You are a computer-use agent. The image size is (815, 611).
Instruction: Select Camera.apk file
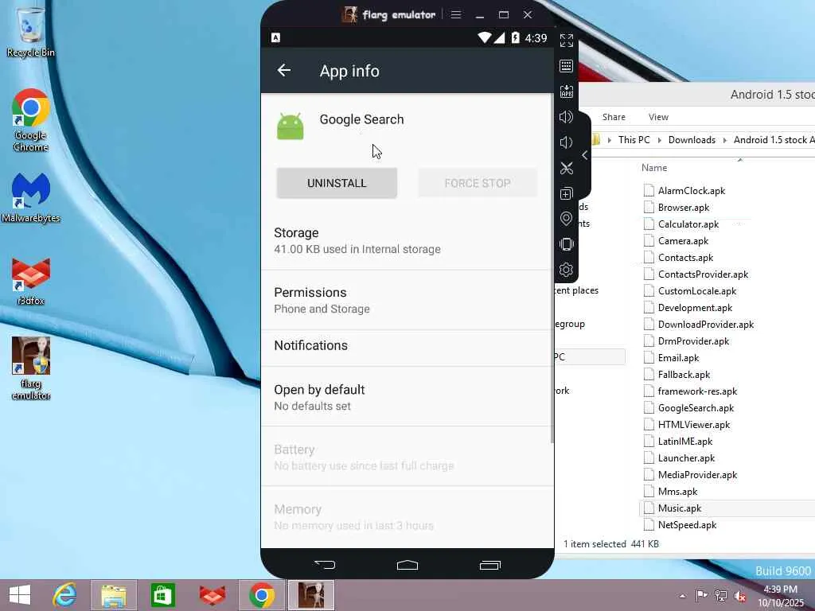click(x=683, y=241)
